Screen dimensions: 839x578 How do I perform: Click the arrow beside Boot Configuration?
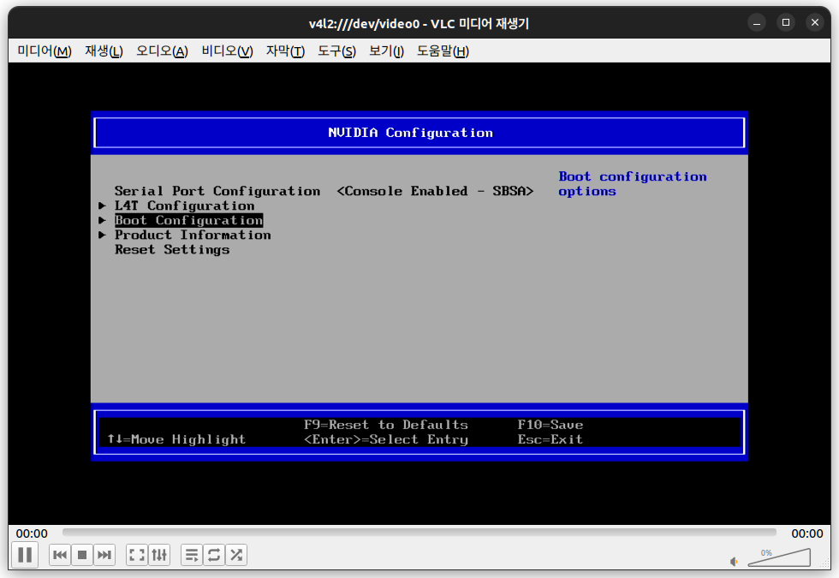[x=102, y=221]
